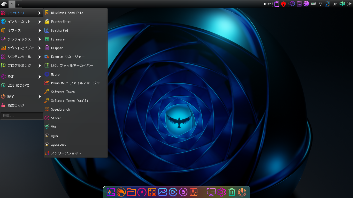Expand the プログラミング submenu
The height and width of the screenshot is (198, 353).
click(40, 65)
